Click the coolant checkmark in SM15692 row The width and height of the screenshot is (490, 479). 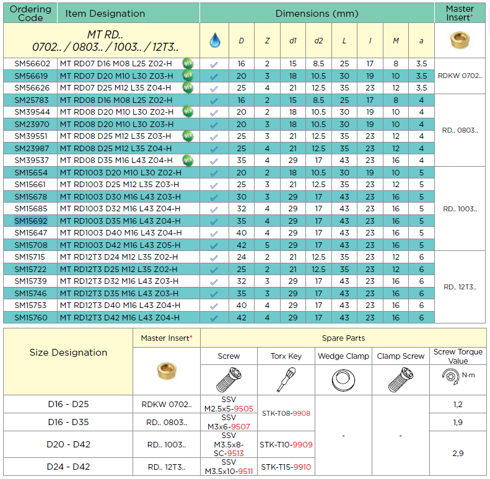click(214, 221)
